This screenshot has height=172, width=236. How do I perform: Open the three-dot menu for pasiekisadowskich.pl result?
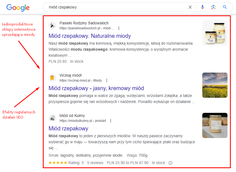(119, 28)
